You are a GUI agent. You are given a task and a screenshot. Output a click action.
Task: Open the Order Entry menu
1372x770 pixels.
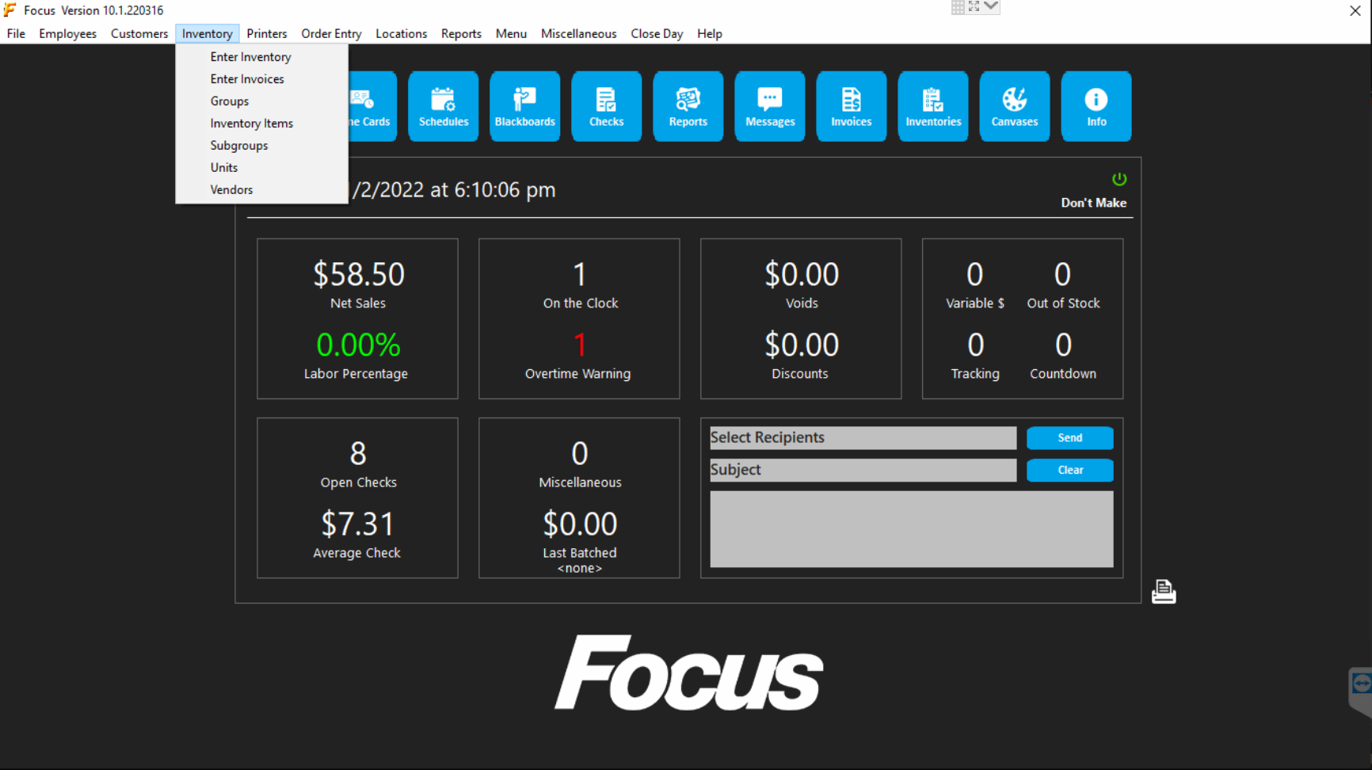click(x=331, y=33)
